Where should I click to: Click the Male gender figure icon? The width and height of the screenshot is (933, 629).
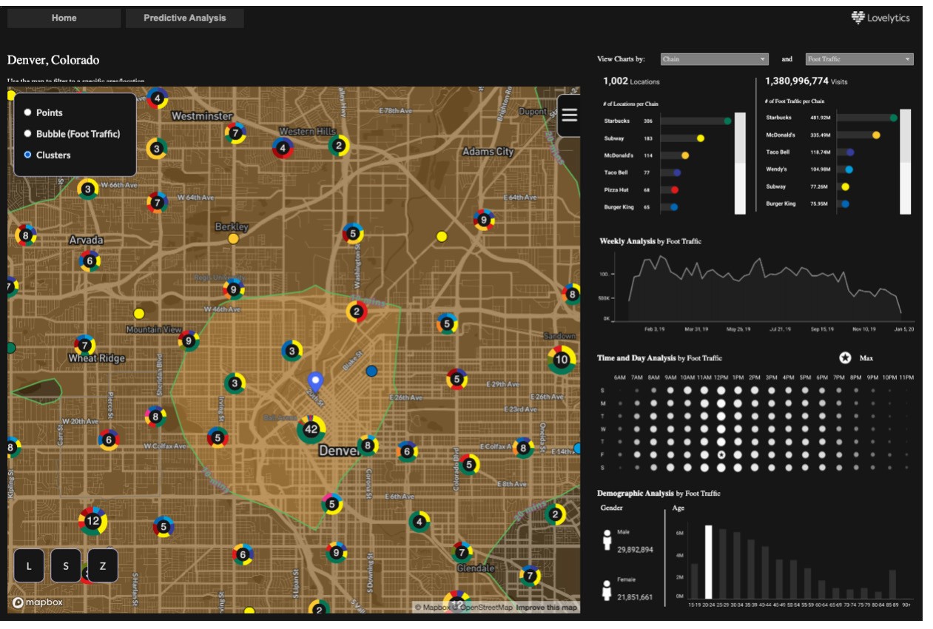point(607,539)
